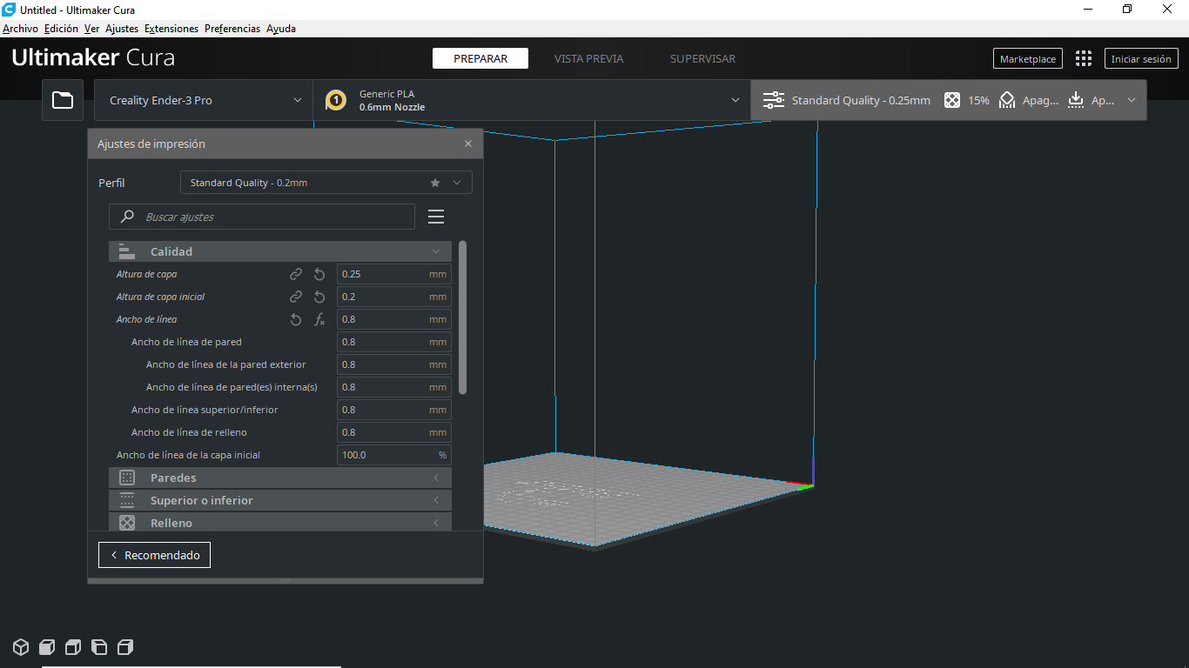
Task: Collapse the Standard Quality - 0.25mm settings bar
Action: (x=949, y=100)
